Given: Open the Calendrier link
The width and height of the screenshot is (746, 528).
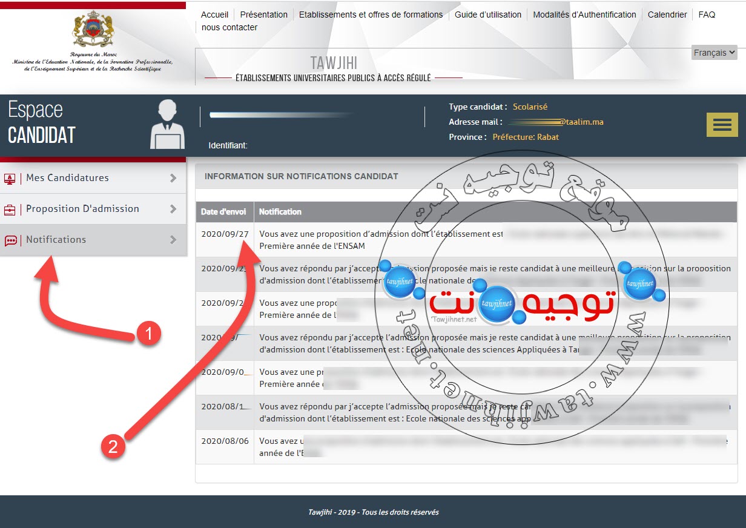Looking at the screenshot, I should tap(667, 15).
